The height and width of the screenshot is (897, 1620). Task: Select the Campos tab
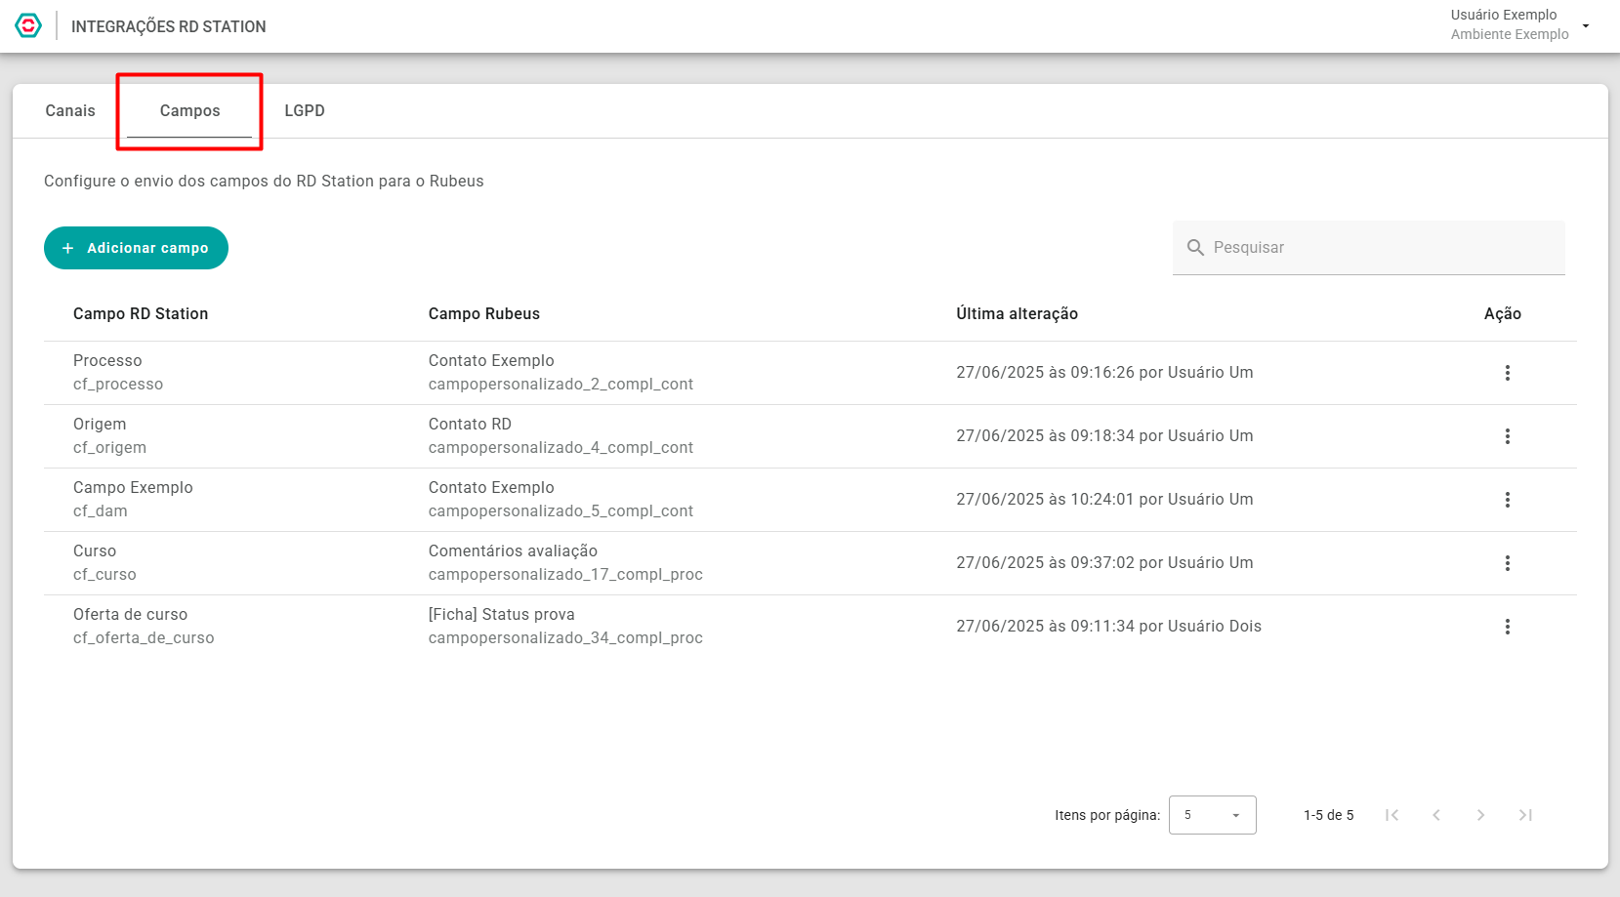189,111
